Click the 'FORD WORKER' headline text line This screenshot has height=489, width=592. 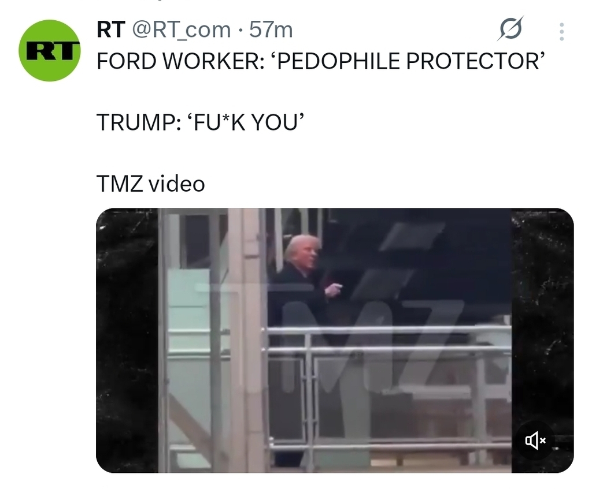pyautogui.click(x=321, y=61)
